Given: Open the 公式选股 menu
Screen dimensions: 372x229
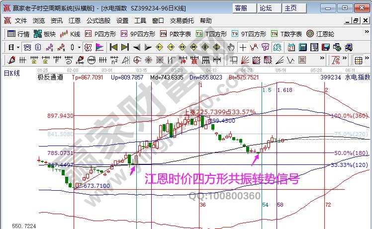Looking at the screenshot, I should [98, 21].
